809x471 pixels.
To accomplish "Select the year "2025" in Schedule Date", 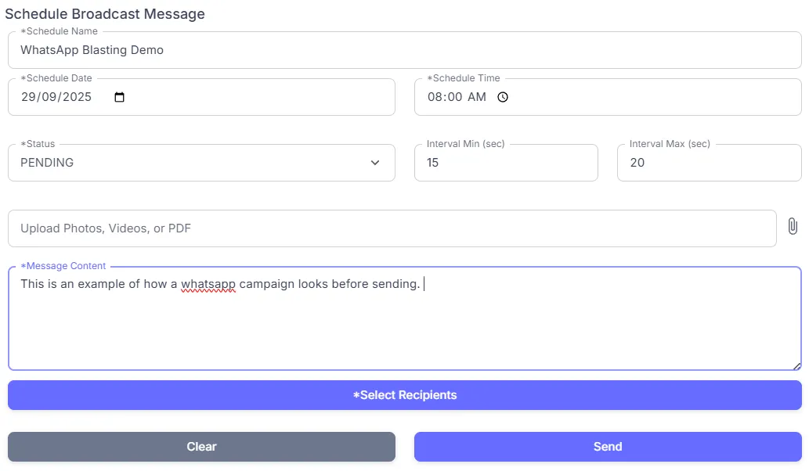I will [x=77, y=98].
